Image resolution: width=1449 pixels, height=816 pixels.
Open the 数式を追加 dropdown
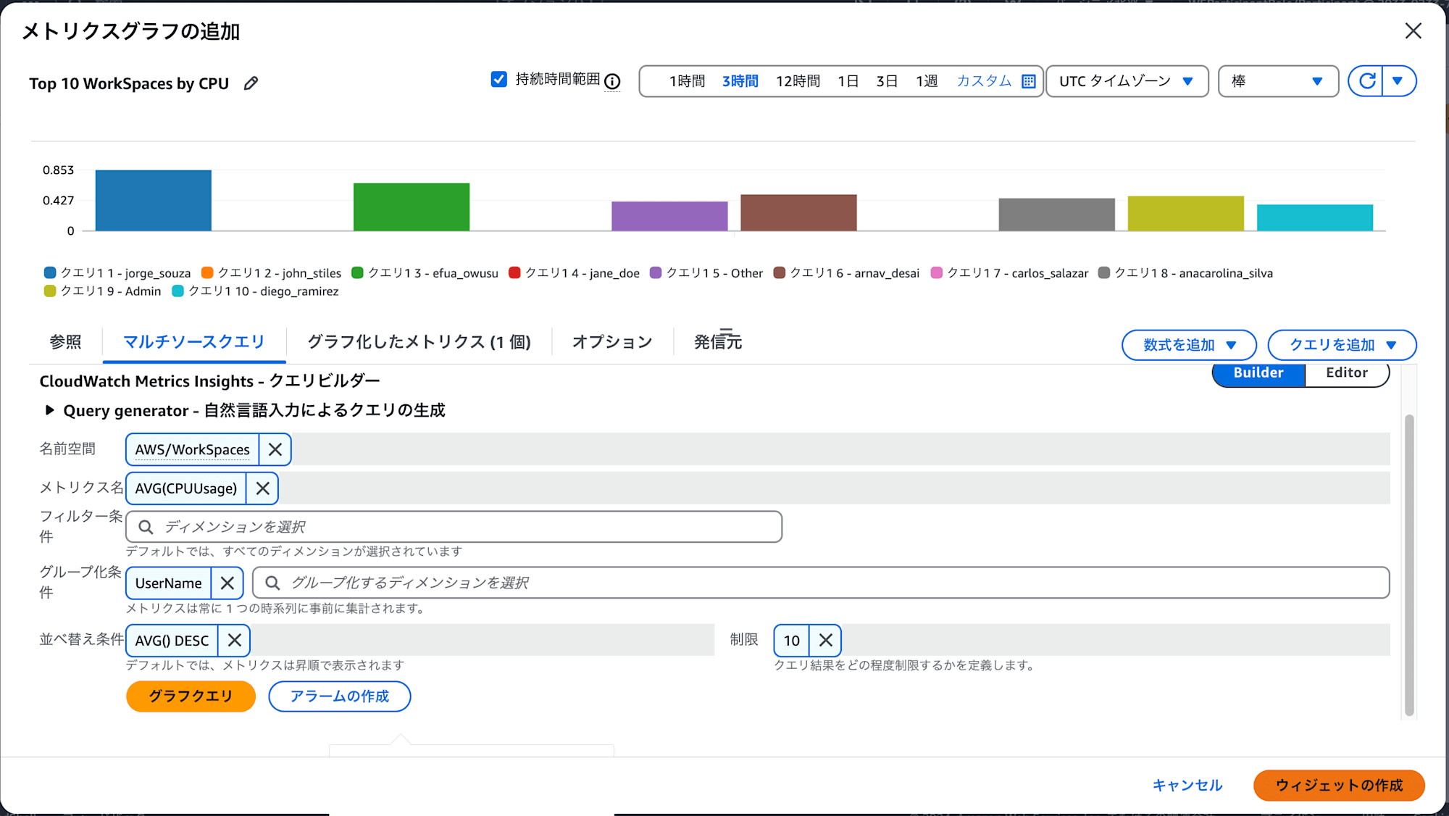pyautogui.click(x=1189, y=345)
